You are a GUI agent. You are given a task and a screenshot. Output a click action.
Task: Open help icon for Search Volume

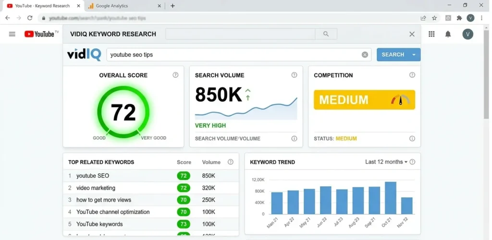click(x=294, y=75)
